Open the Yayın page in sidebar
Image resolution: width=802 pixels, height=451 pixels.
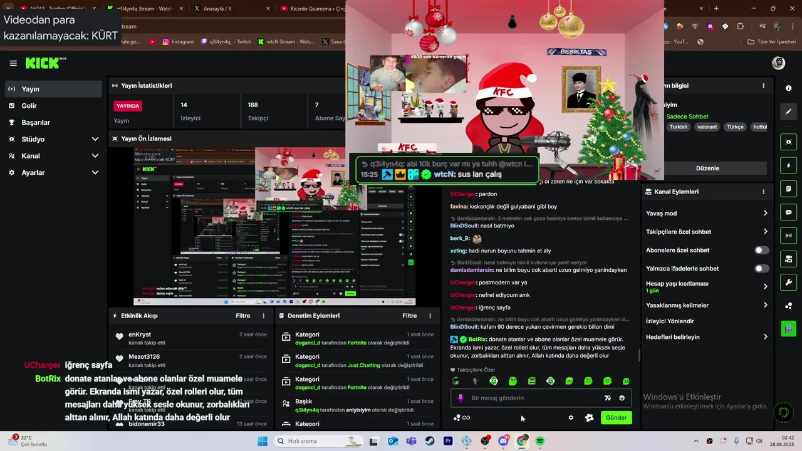pyautogui.click(x=53, y=89)
